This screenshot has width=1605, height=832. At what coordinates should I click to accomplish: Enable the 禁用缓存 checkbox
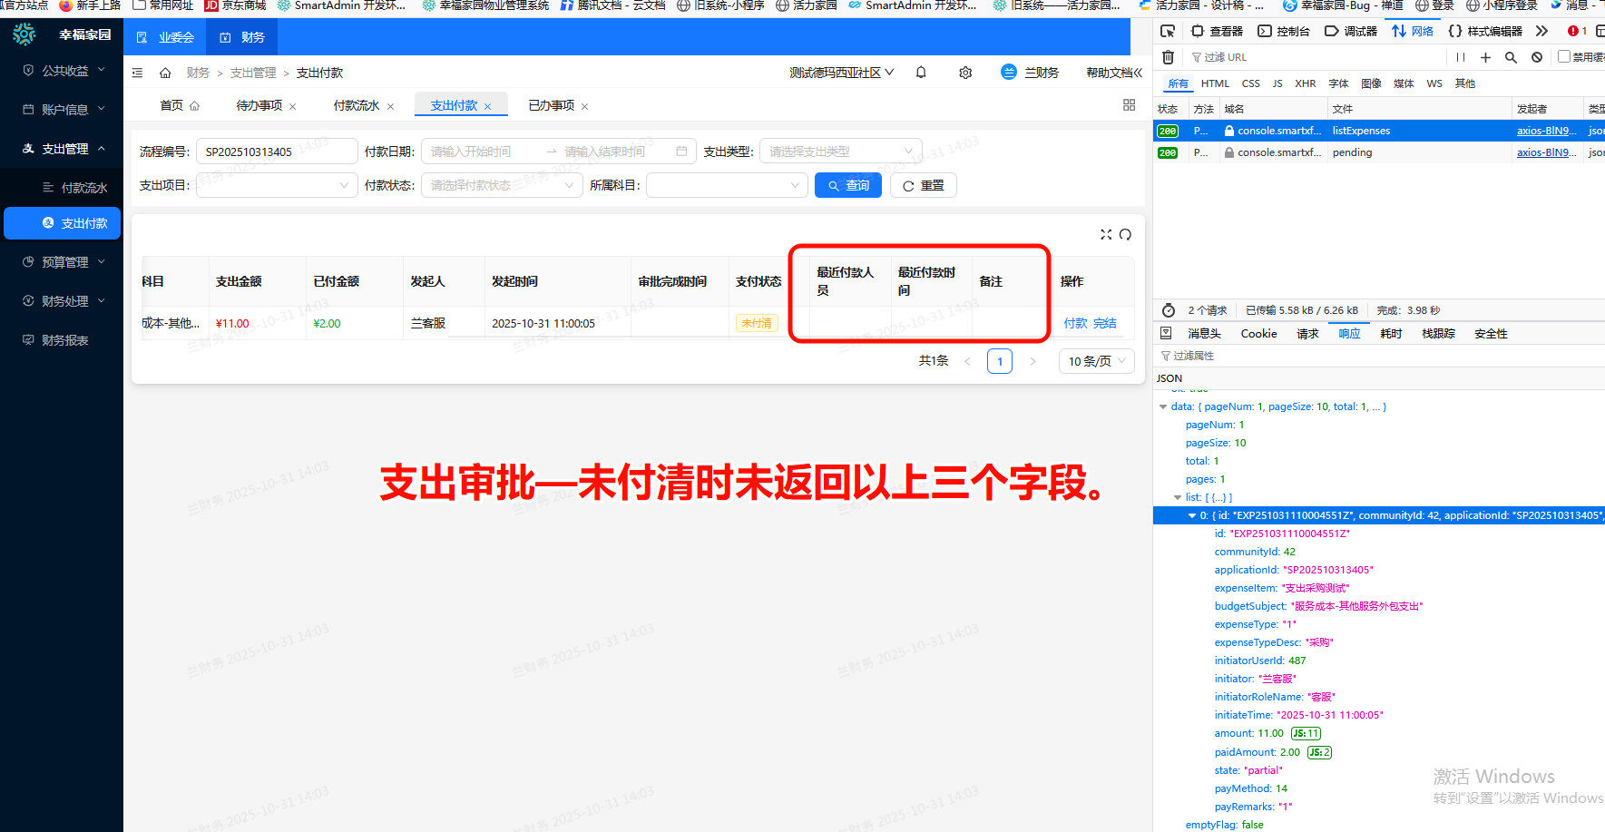pyautogui.click(x=1565, y=56)
